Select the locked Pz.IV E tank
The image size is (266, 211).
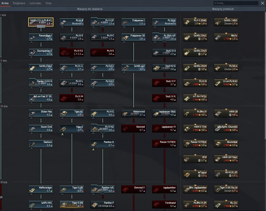coord(103,52)
